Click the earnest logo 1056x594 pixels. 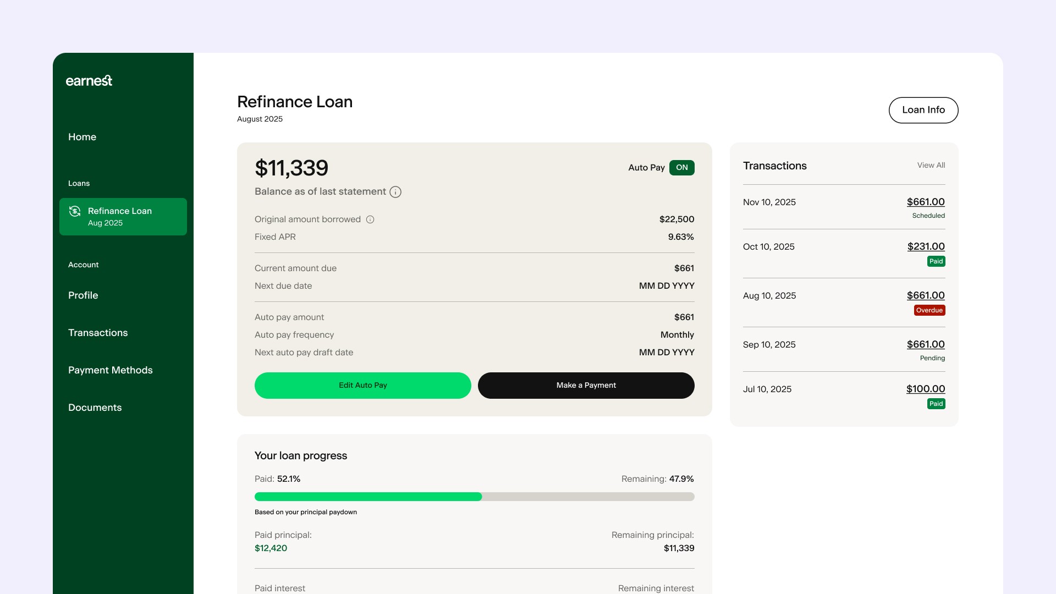89,81
